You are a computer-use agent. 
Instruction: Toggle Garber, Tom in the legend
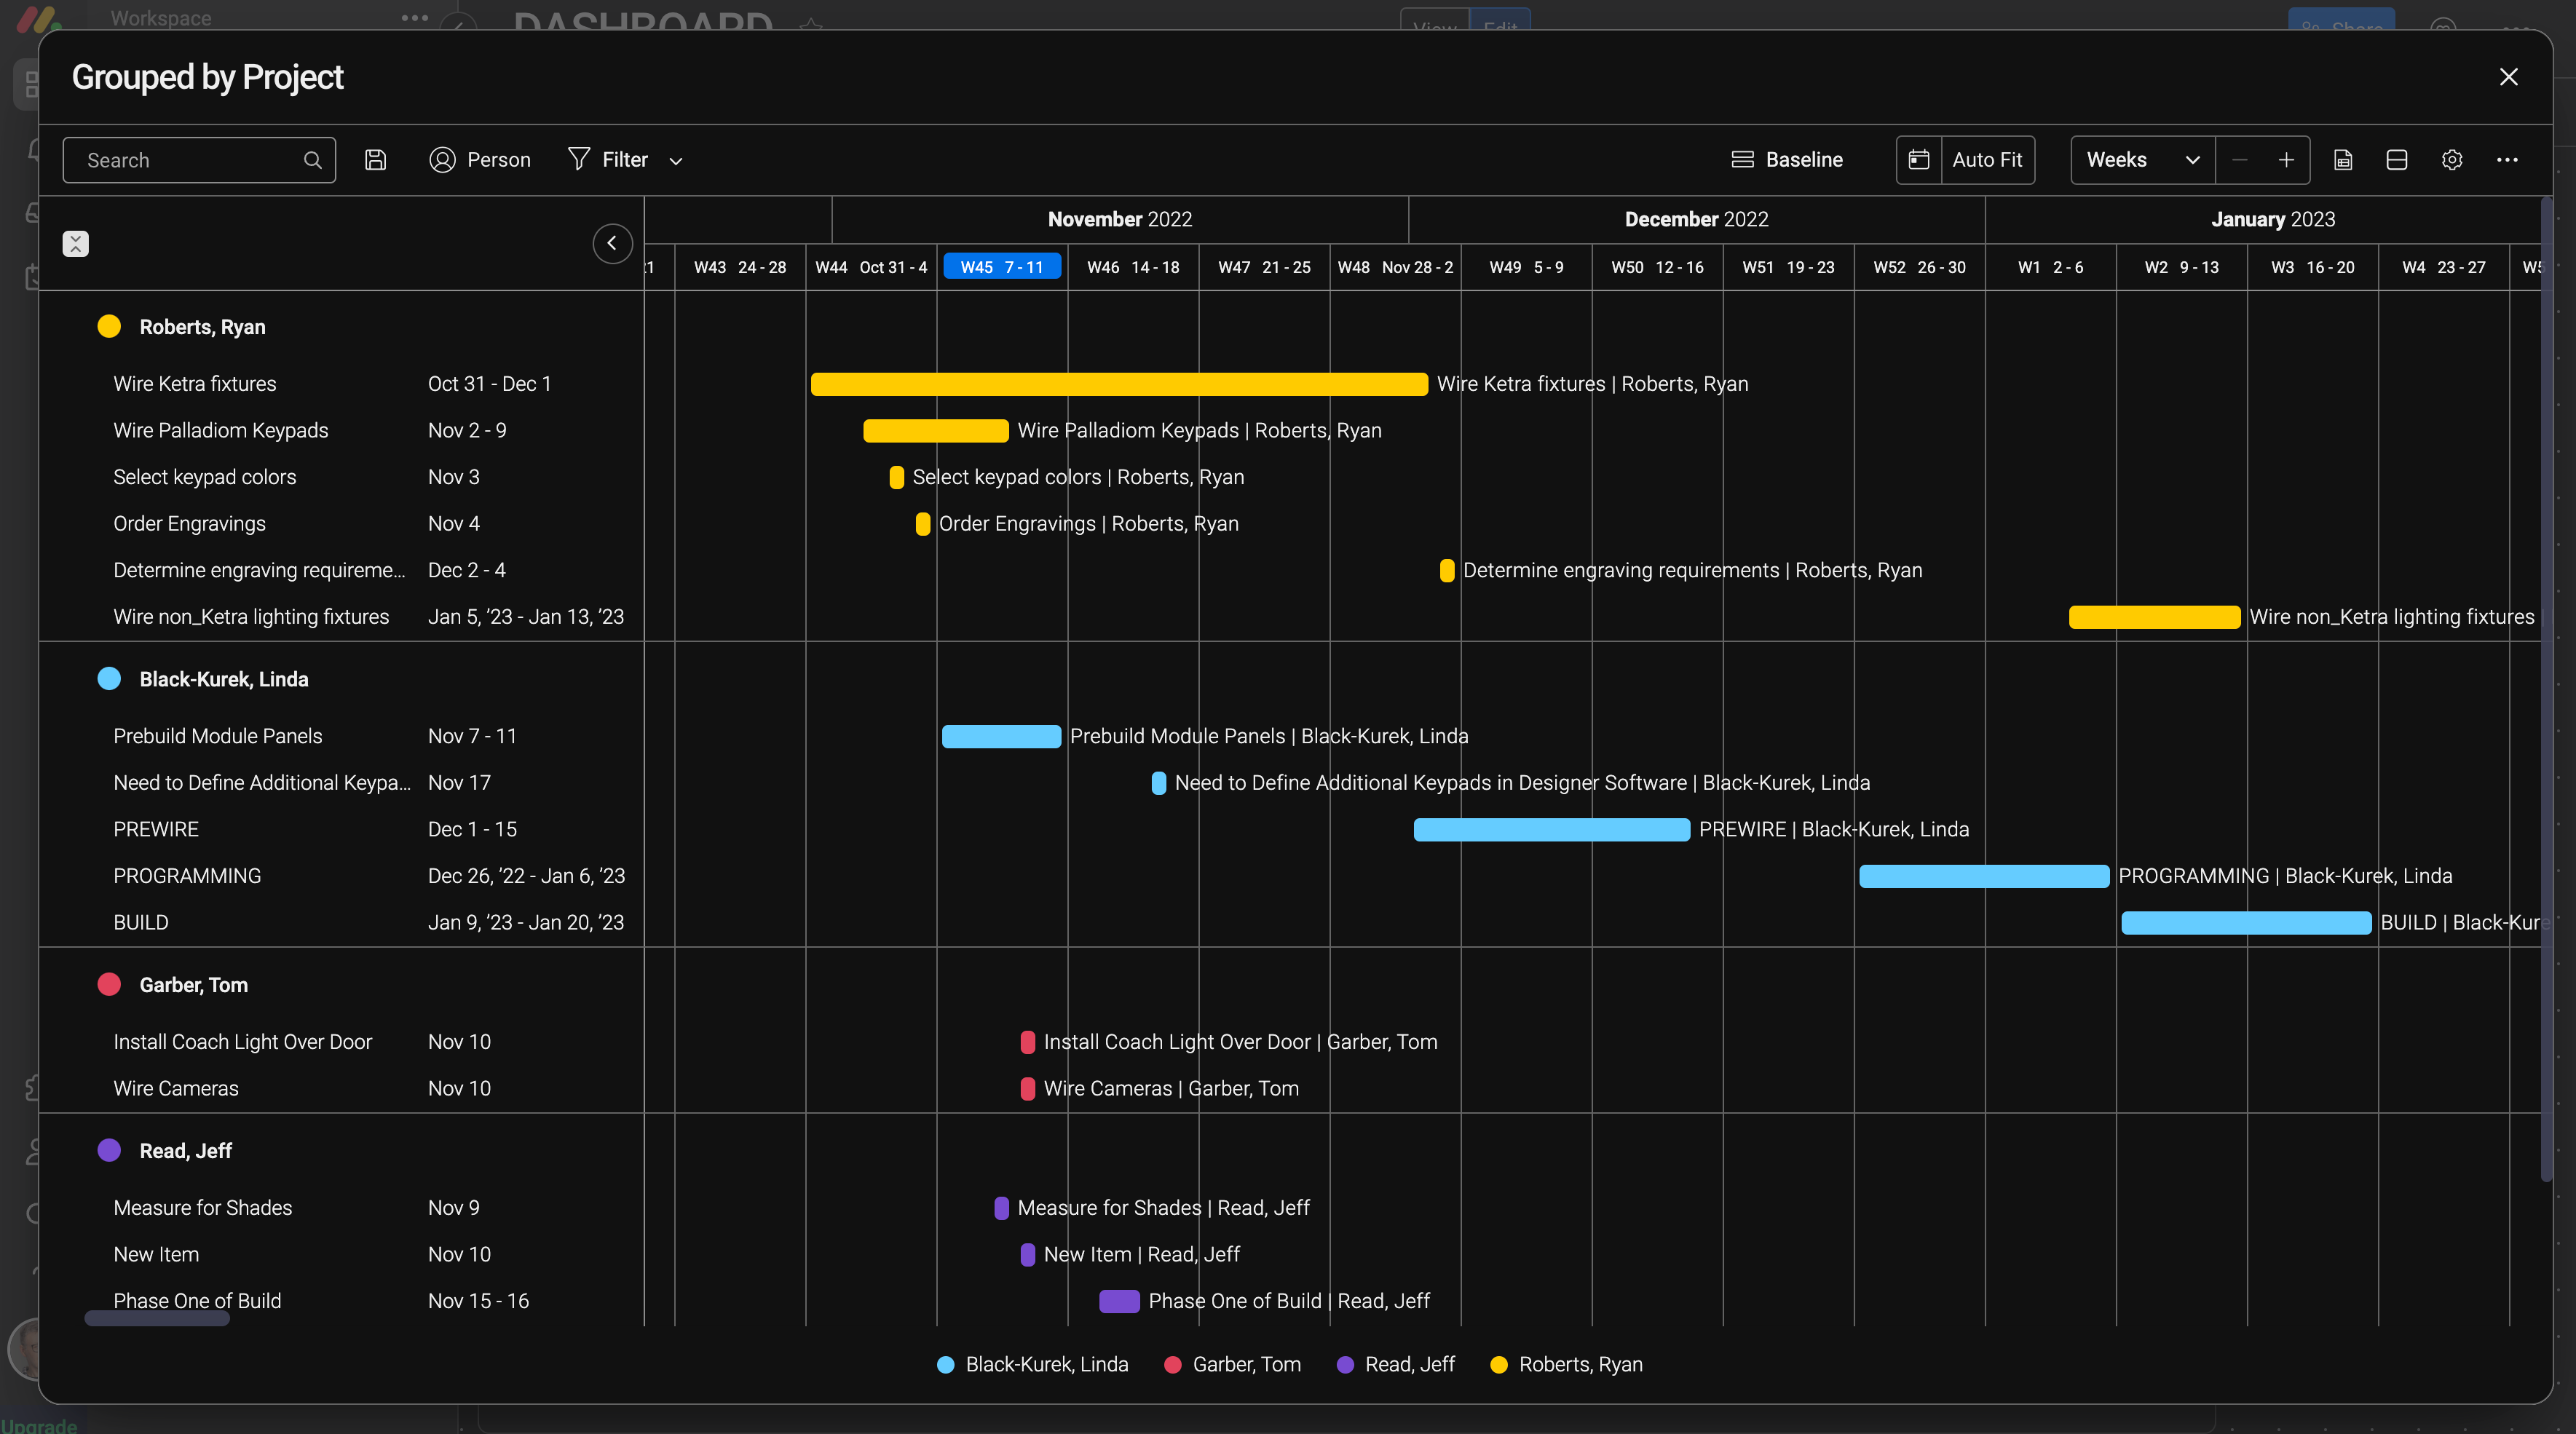point(1233,1365)
